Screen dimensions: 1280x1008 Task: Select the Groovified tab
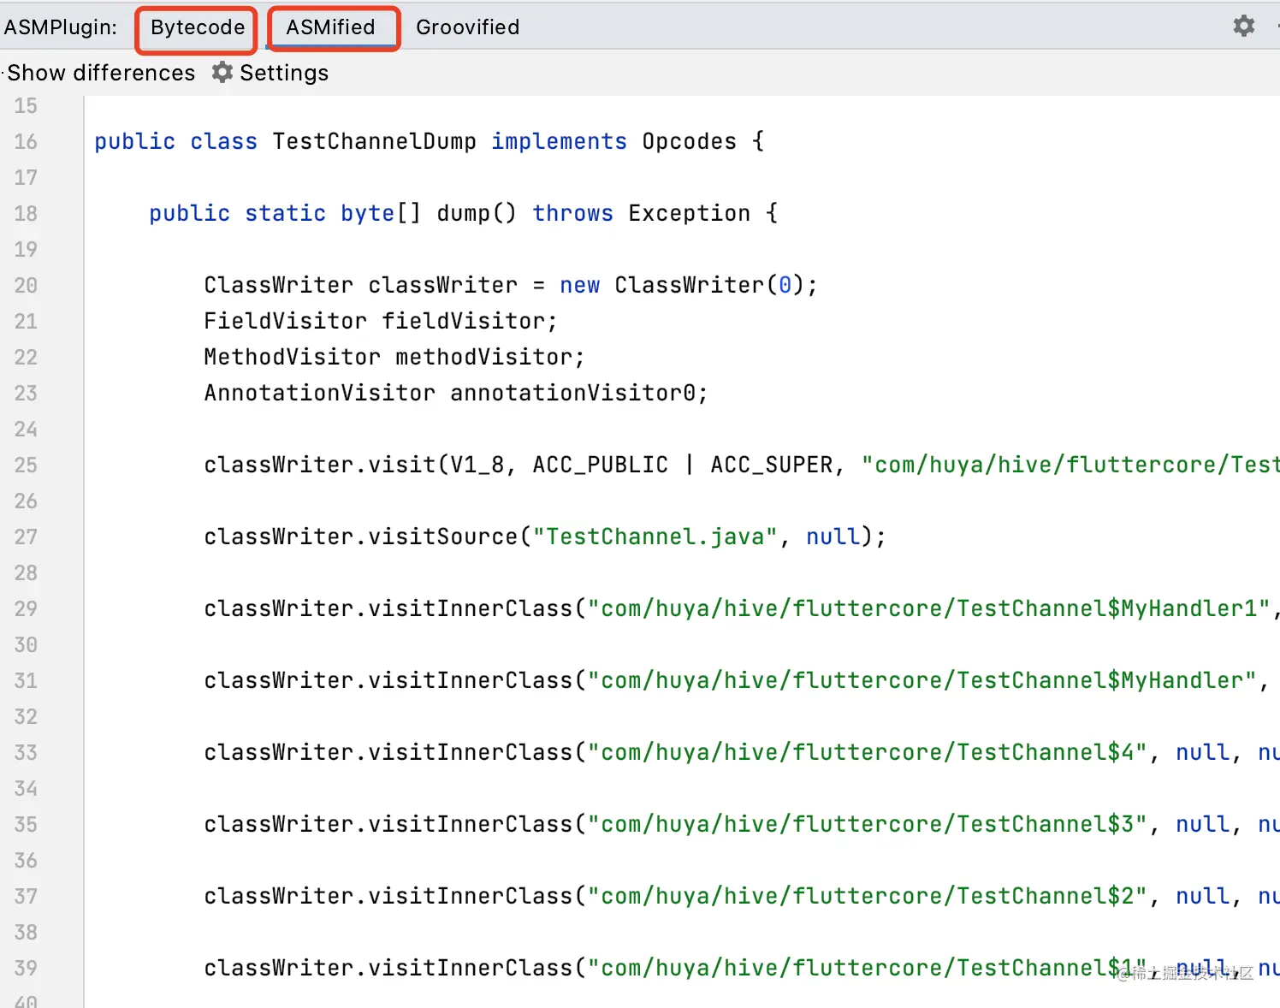(x=468, y=27)
